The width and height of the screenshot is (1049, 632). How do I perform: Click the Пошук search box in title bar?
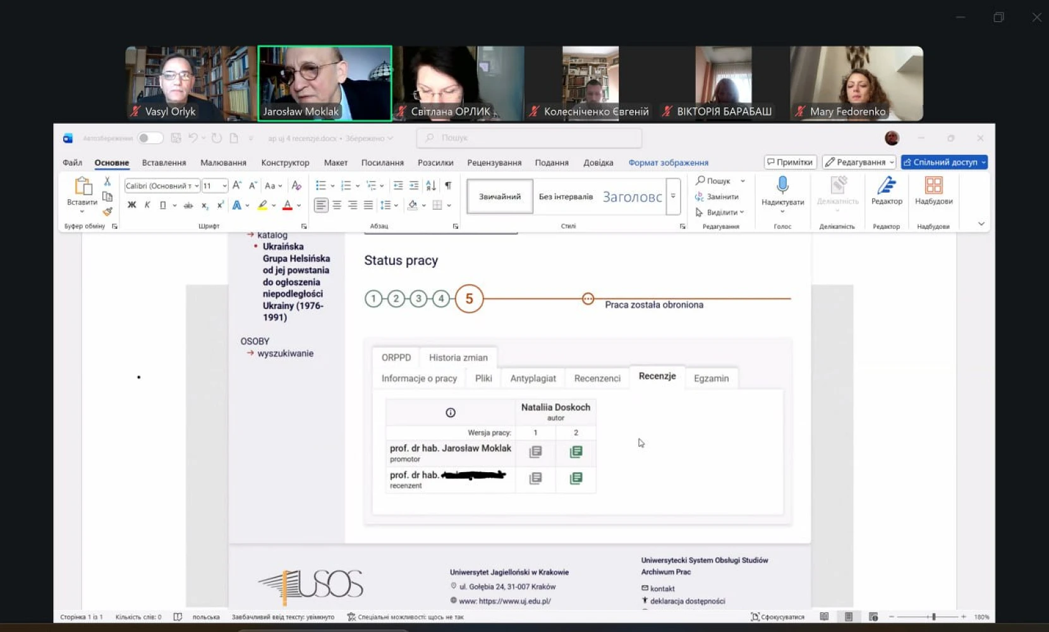click(529, 138)
